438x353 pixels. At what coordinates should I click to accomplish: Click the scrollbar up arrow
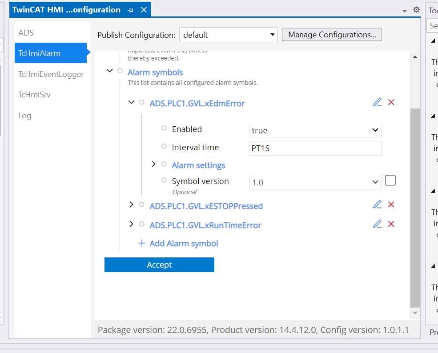415,57
